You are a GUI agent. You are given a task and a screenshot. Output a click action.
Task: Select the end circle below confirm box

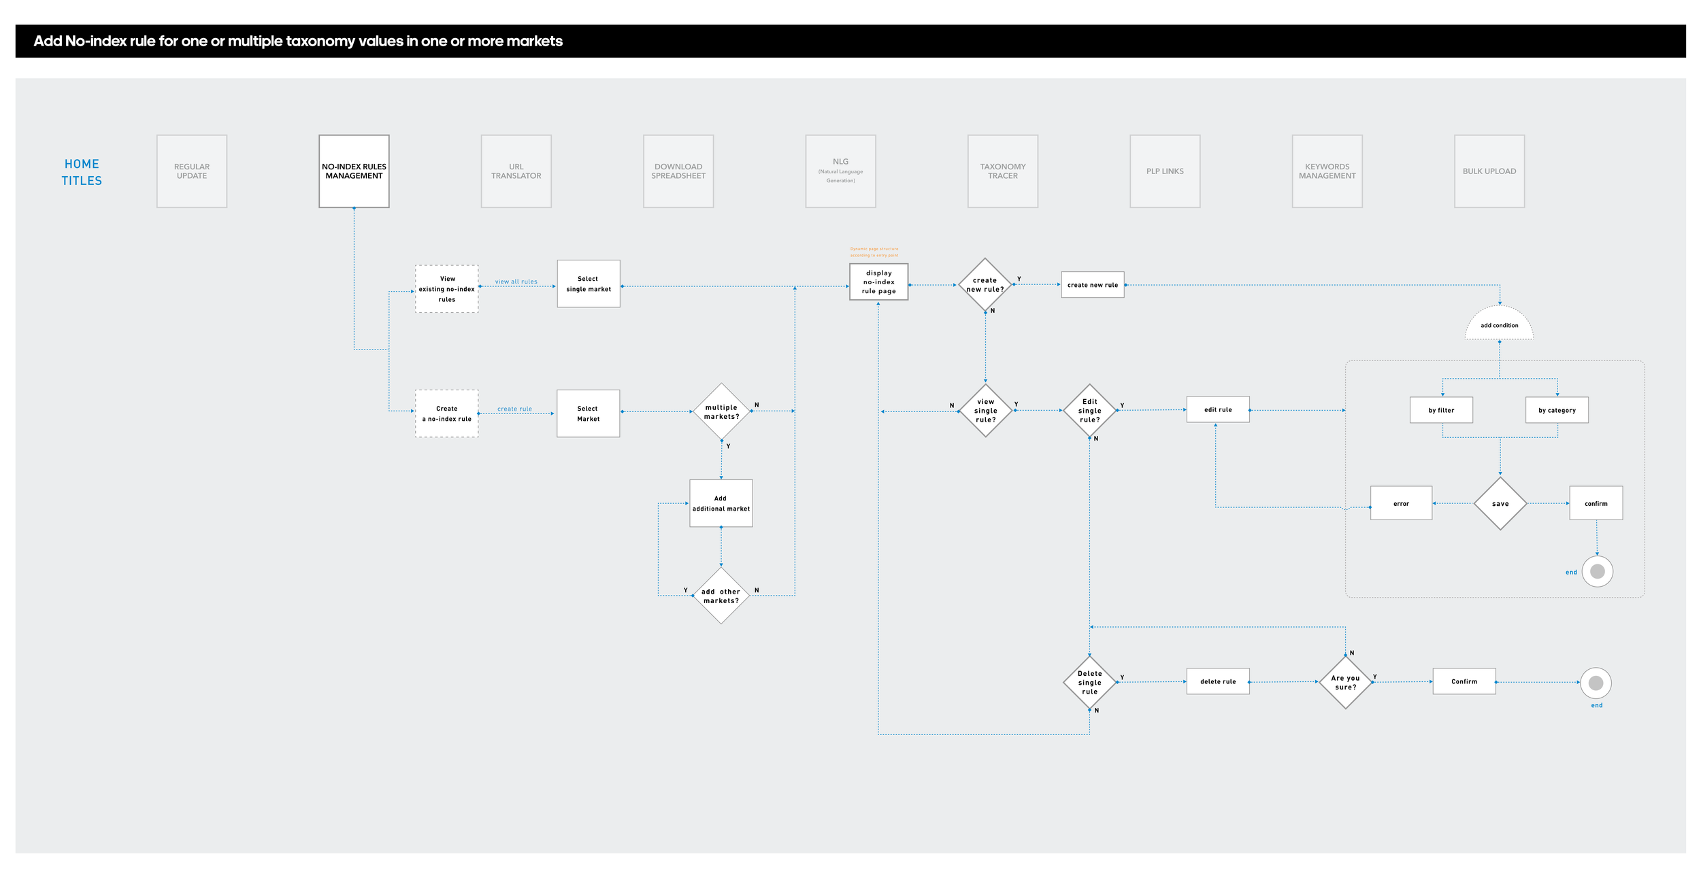tap(1597, 571)
